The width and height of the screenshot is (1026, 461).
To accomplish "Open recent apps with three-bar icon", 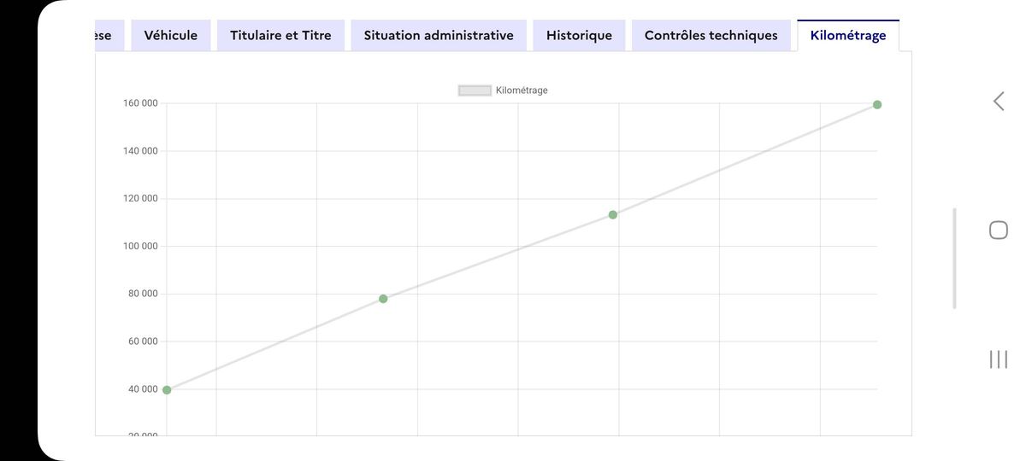I will tap(998, 359).
